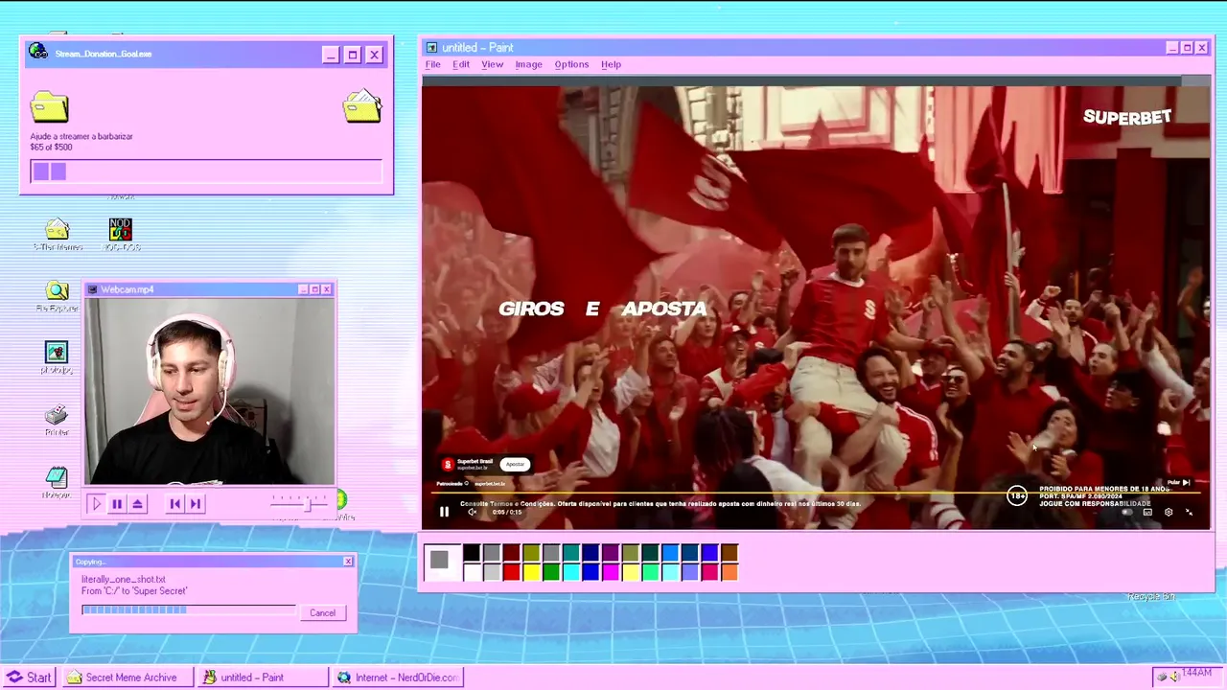Minimize the Webcam.mp4 window
Viewport: 1227px width, 690px height.
click(303, 289)
